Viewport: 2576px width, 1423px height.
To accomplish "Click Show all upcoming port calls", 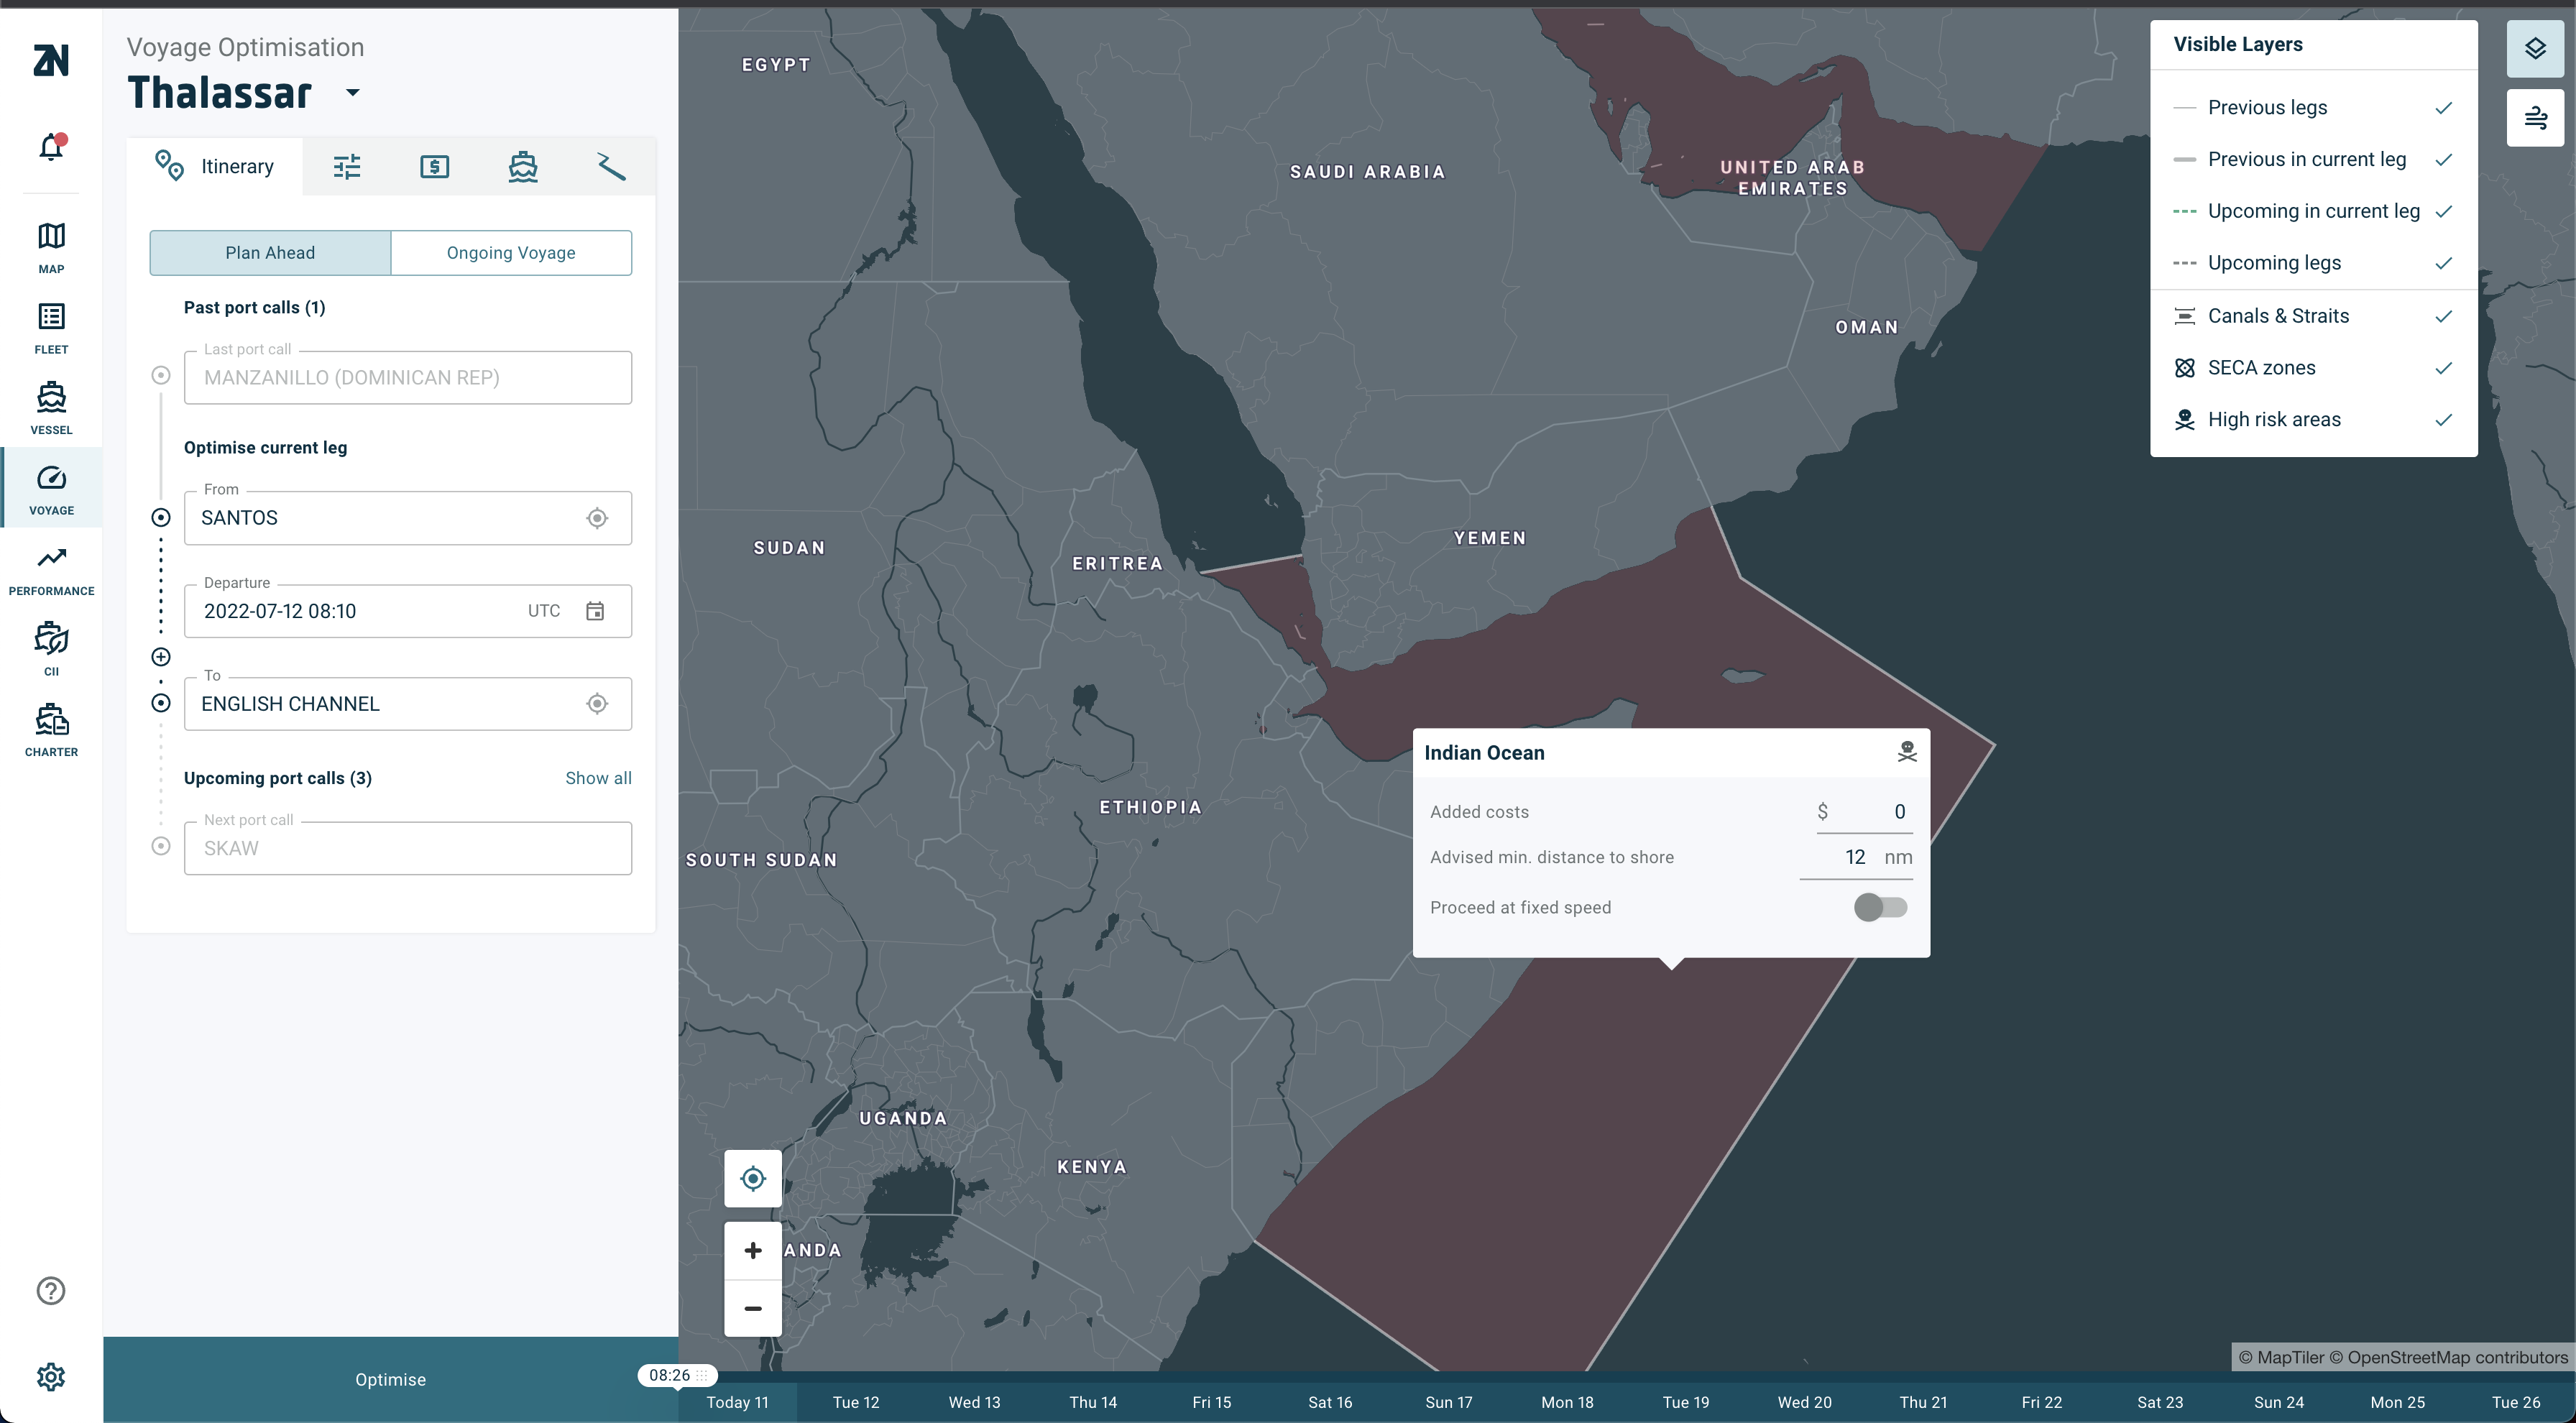I will (598, 778).
